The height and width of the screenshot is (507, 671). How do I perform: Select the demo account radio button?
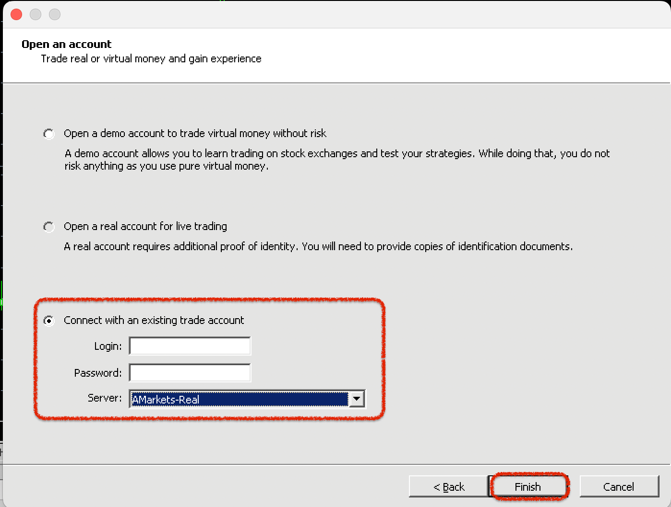[49, 134]
